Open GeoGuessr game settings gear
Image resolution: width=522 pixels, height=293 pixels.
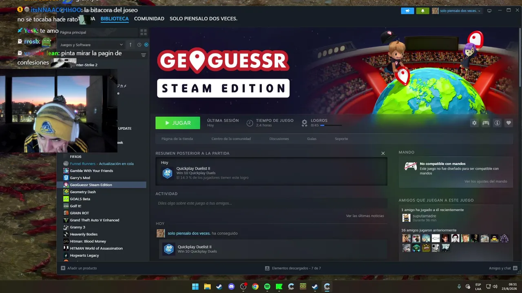coord(474,123)
